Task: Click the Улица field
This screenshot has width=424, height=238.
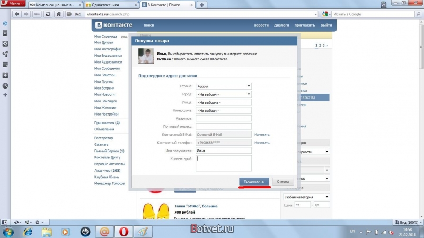Action: click(223, 102)
